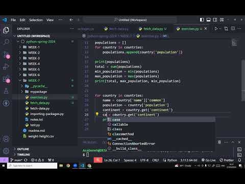
Task: Open Explorer views and more actions ellipsis
Action: pos(72,29)
